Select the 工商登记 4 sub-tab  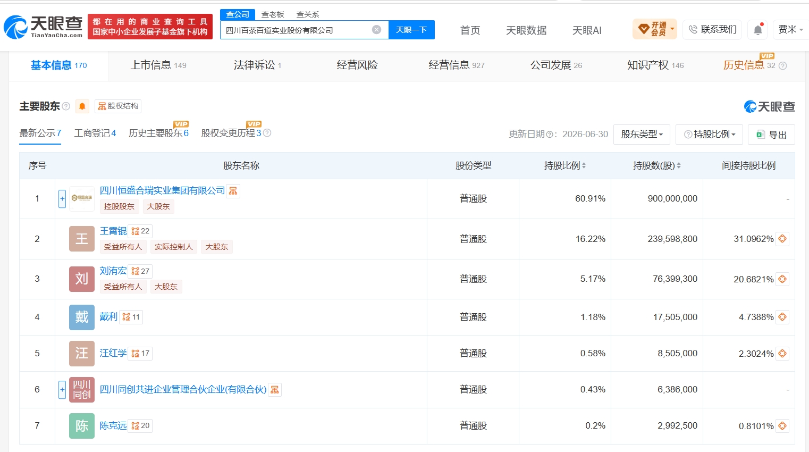tap(95, 133)
